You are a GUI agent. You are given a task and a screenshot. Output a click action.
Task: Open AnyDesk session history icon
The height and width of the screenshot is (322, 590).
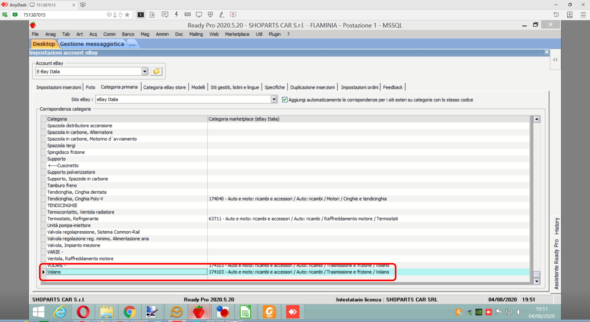(x=556, y=14)
